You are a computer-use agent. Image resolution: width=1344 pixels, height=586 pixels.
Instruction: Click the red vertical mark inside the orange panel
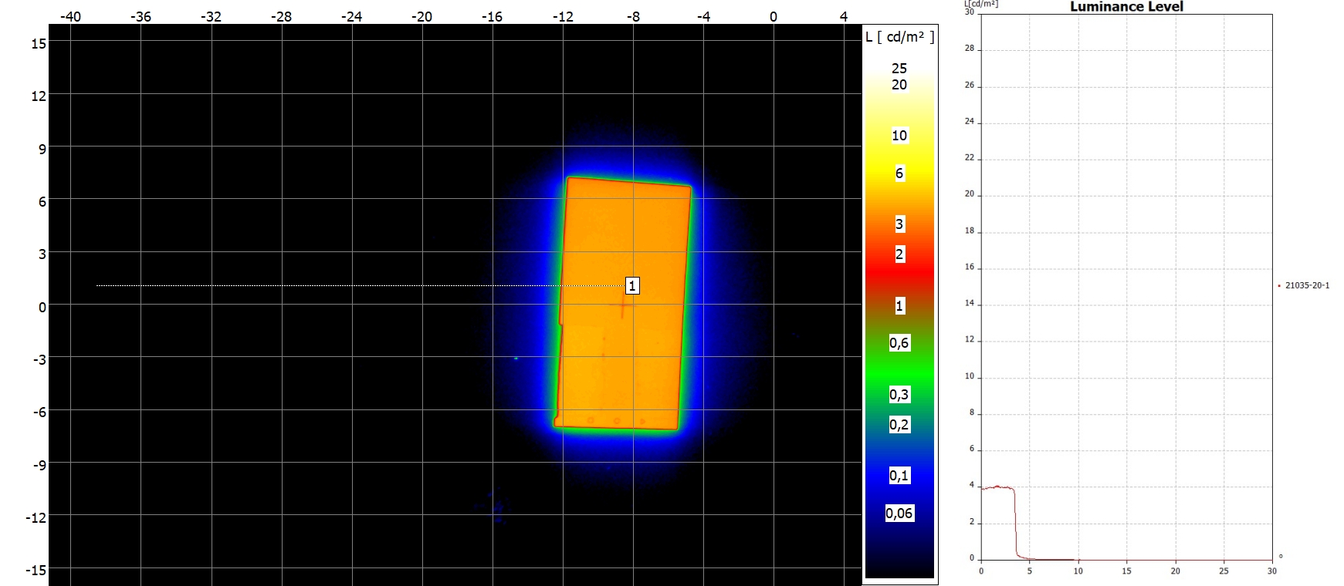coord(622,308)
